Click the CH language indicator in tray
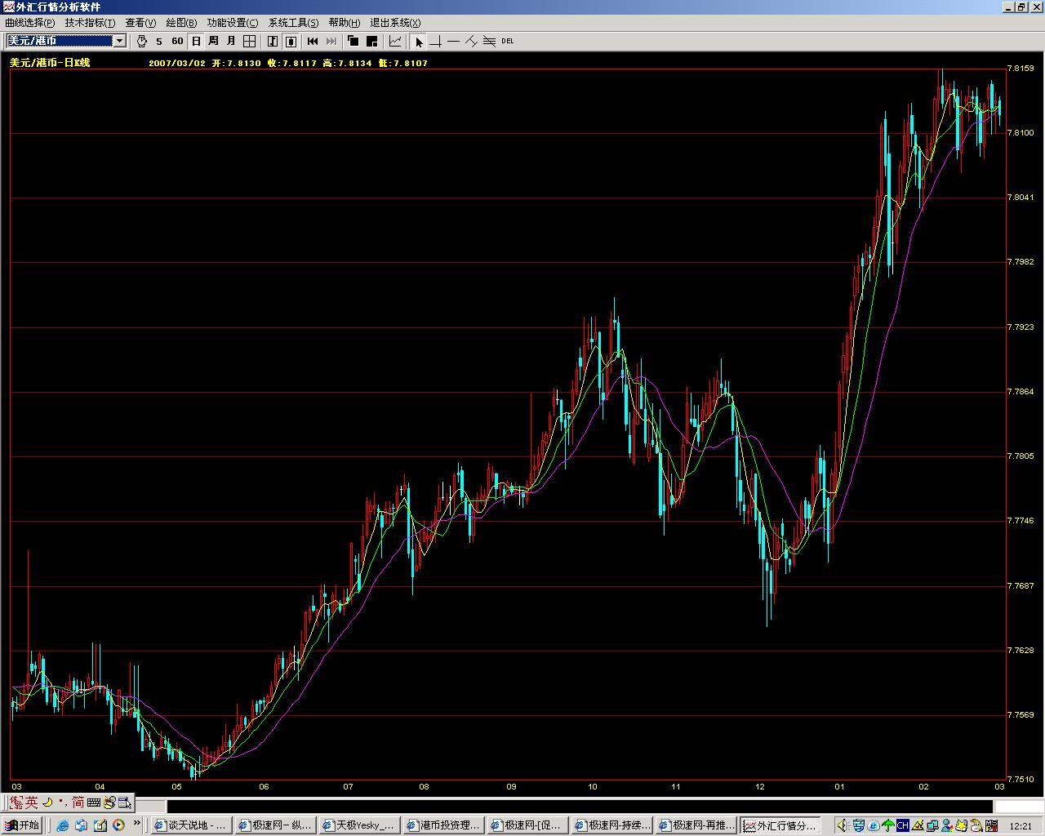This screenshot has height=836, width=1045. (x=903, y=825)
